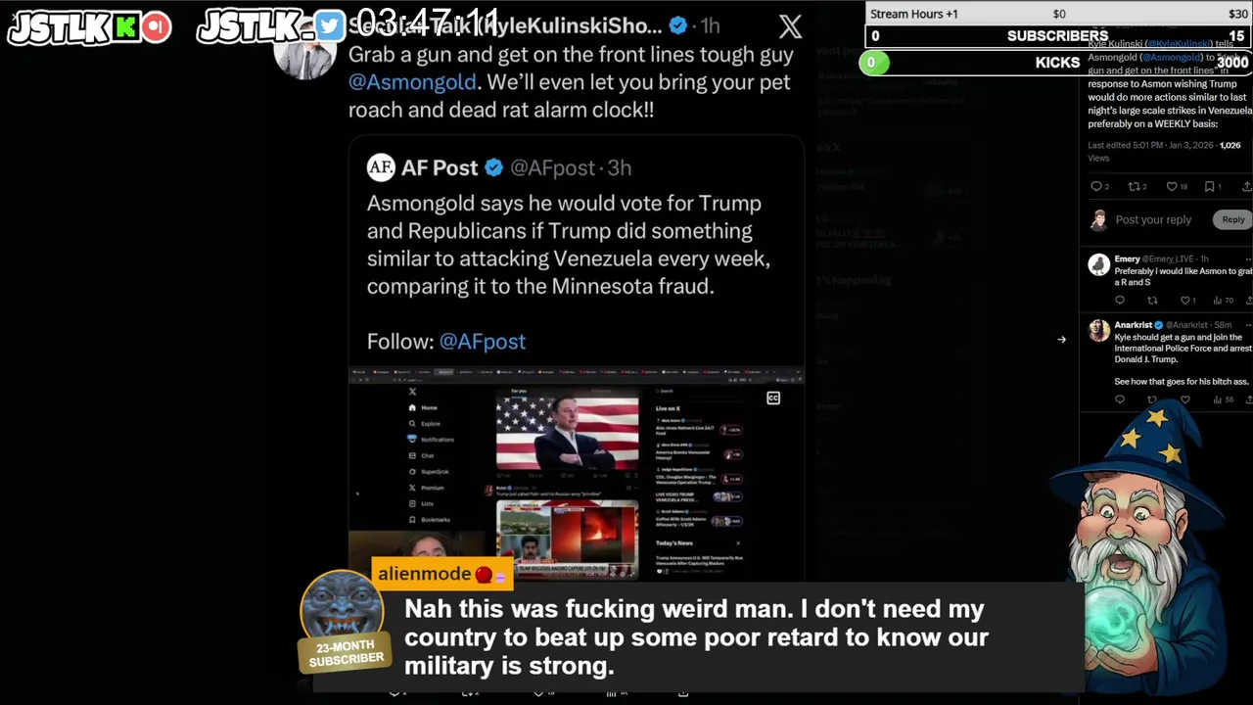The width and height of the screenshot is (1253, 705).
Task: Click the KICKS goal progress bar
Action: point(1056,63)
